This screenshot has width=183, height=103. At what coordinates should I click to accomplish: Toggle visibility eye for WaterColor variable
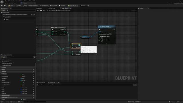click(x=34, y=94)
